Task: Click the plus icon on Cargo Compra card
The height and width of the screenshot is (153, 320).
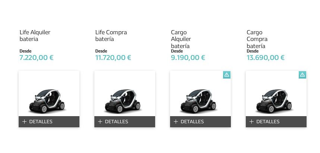Action: pyautogui.click(x=252, y=122)
